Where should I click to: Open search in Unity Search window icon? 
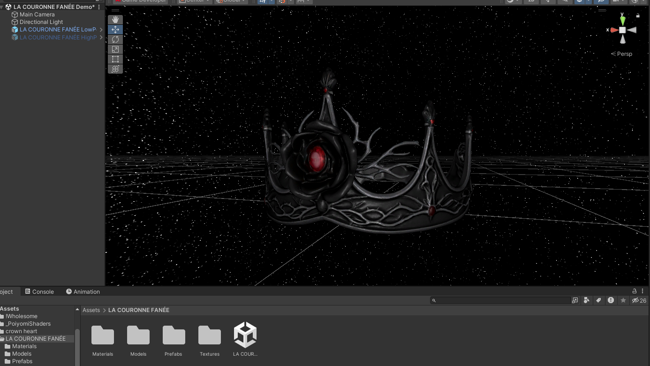point(575,300)
